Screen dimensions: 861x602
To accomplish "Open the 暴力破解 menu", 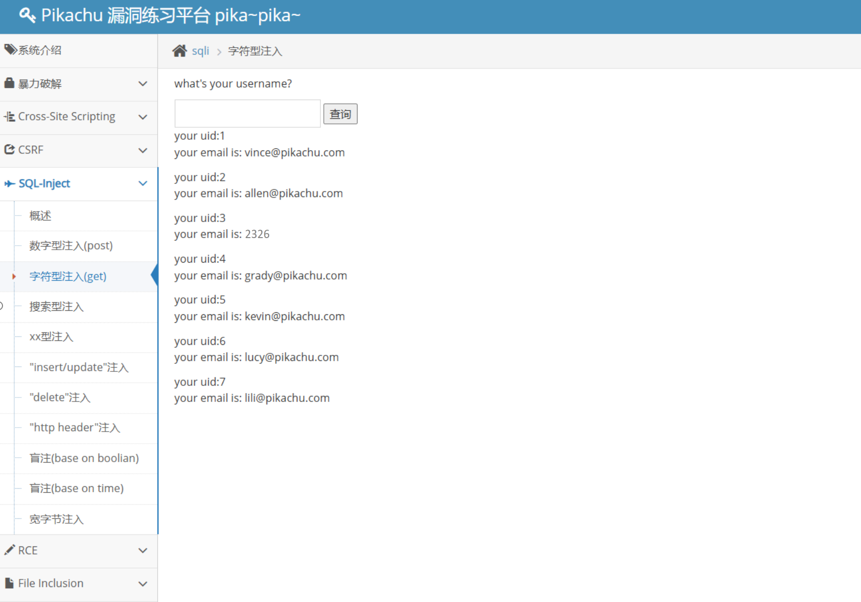I will coord(79,84).
